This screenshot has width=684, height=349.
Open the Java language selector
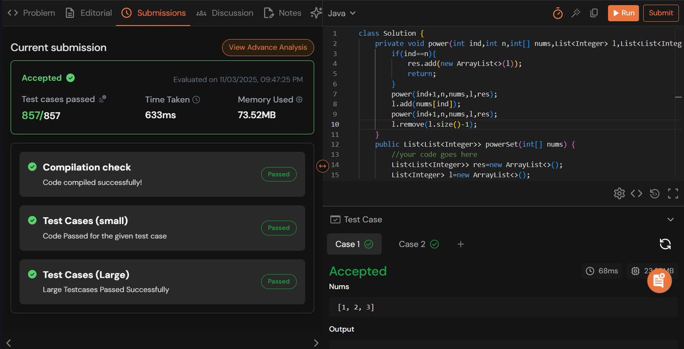(340, 13)
